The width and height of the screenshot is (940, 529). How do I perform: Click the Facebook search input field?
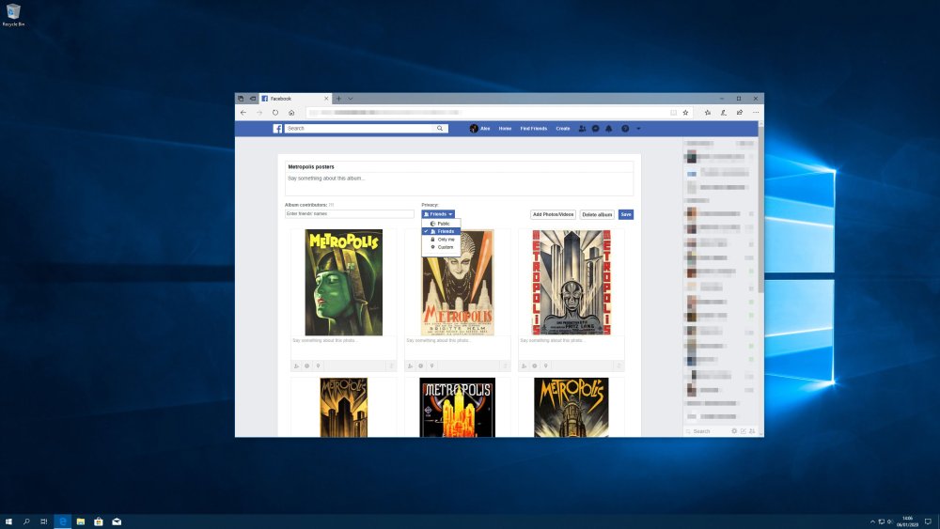[x=360, y=128]
